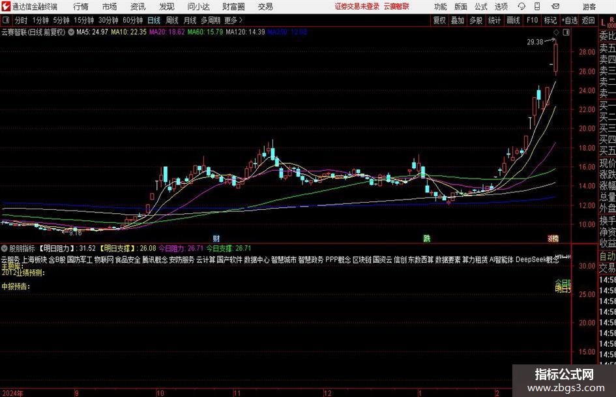Viewport: 616px width, 397px height.
Task: Open the 多周期 multi-period view
Action: 211,20
